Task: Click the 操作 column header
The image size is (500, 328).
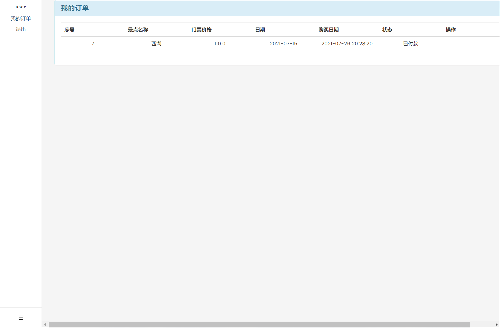Action: point(450,30)
